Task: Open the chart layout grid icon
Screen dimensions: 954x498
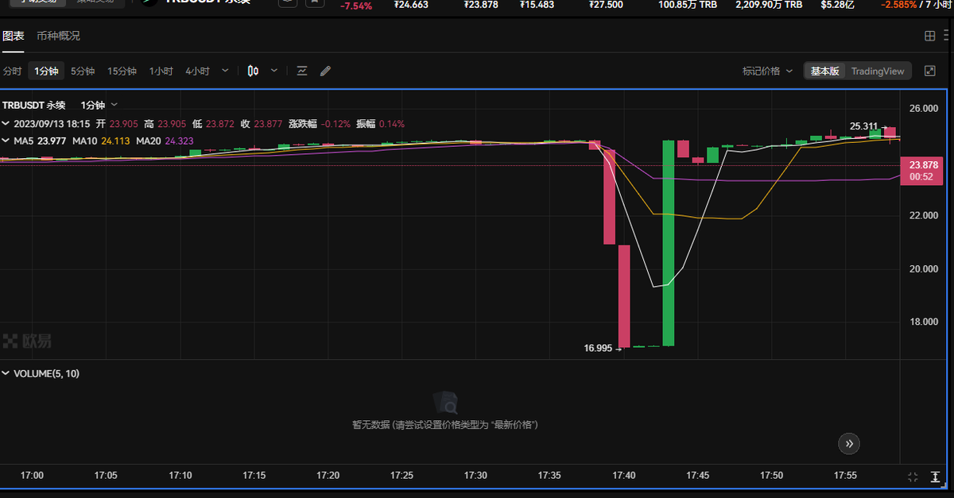Action: click(929, 36)
